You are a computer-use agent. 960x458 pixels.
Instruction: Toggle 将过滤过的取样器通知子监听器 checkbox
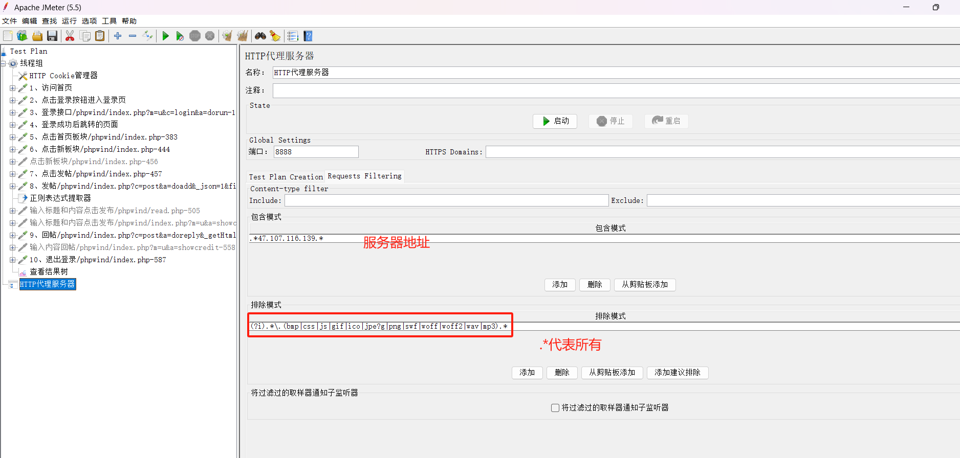tap(555, 408)
